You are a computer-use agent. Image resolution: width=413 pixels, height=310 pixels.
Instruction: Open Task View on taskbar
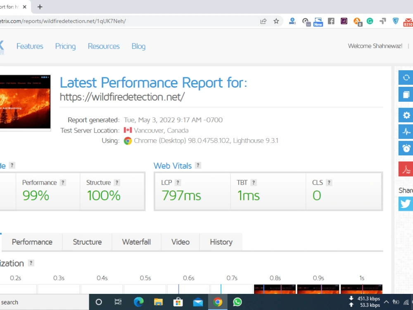[x=118, y=302]
